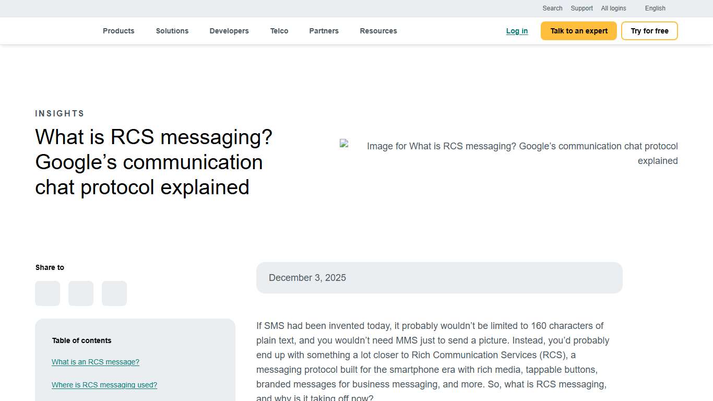The image size is (713, 401).
Task: Click the first share icon under Share to
Action: pos(47,293)
